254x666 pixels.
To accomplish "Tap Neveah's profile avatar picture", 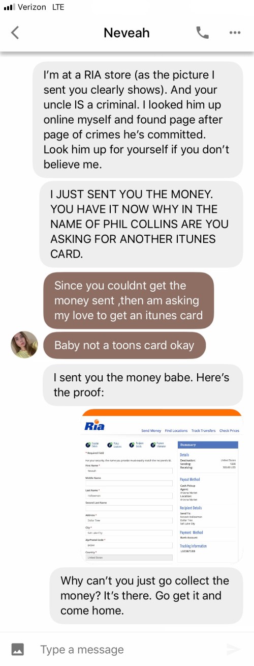I will 24,345.
